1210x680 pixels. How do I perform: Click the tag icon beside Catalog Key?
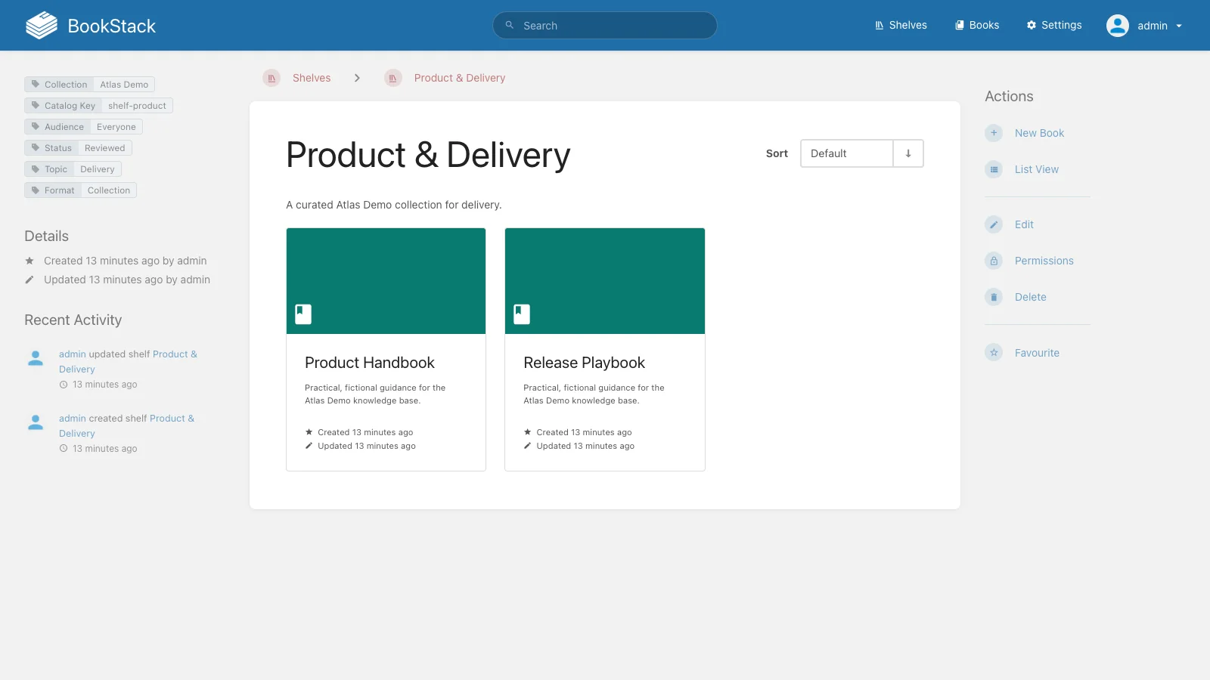pos(35,106)
